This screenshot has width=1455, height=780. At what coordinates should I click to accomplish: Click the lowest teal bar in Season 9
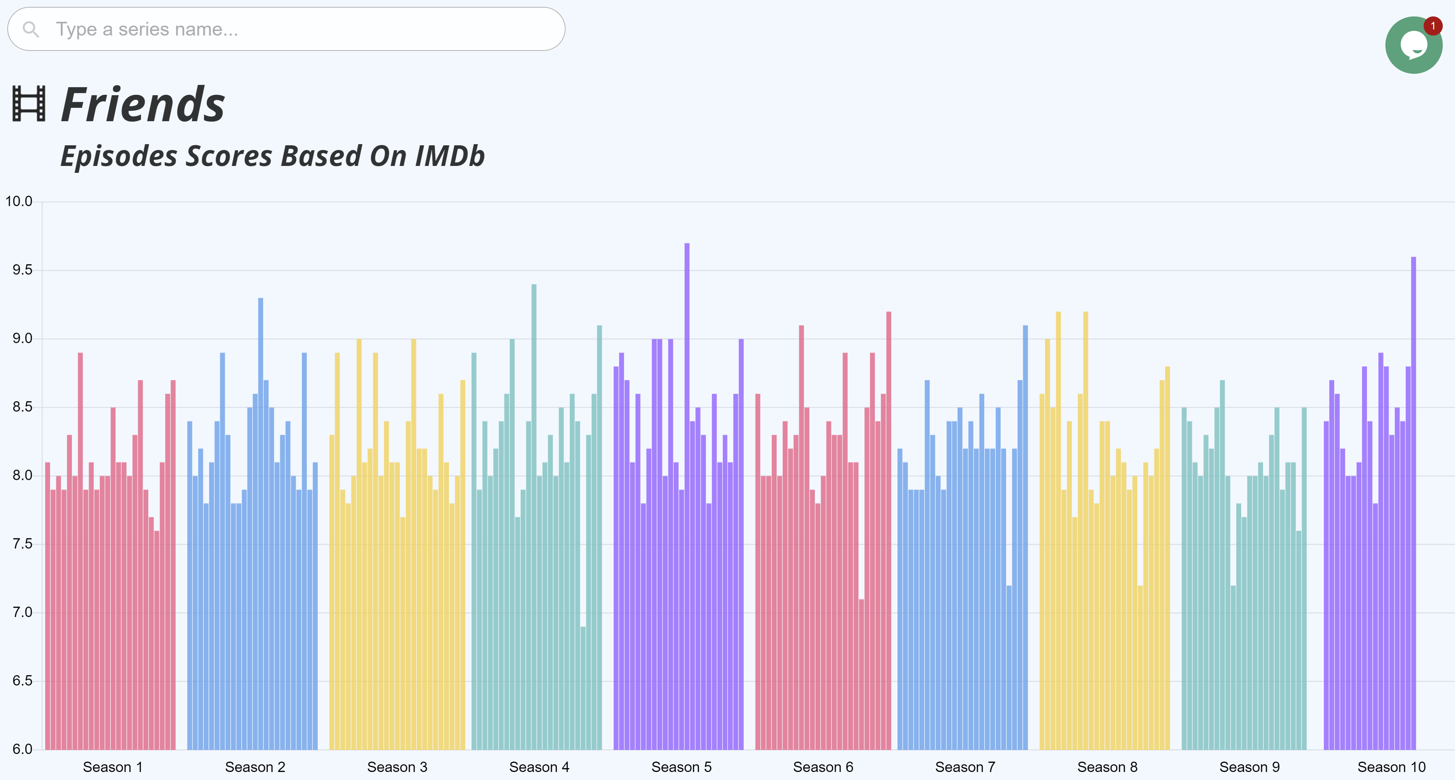click(1233, 668)
